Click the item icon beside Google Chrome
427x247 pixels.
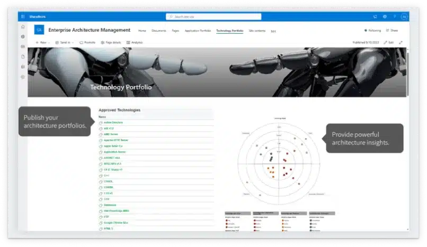click(101, 223)
